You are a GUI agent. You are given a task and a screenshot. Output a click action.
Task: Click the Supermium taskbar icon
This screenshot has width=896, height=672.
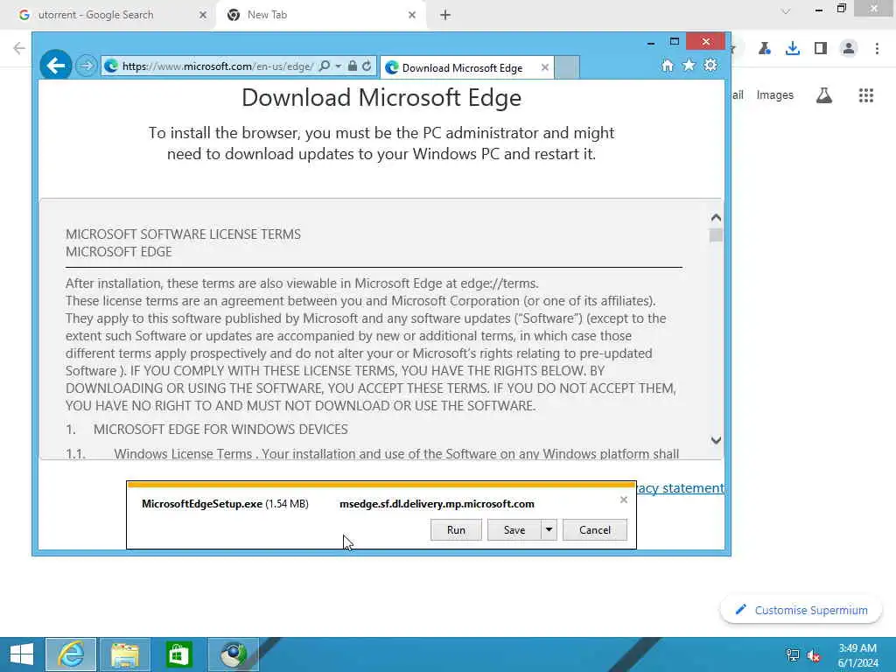(x=233, y=654)
